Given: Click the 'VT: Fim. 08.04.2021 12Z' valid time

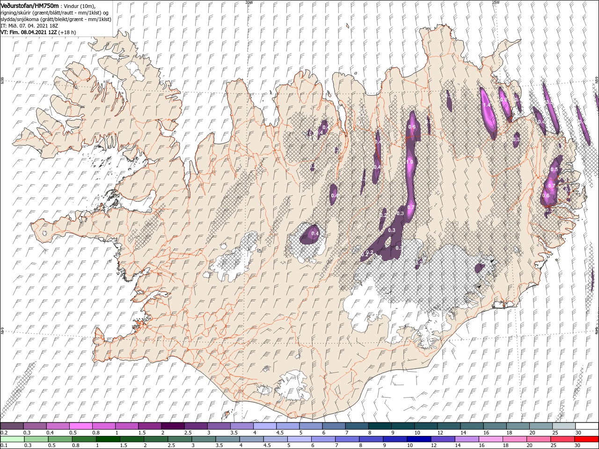Looking at the screenshot, I should click(29, 32).
